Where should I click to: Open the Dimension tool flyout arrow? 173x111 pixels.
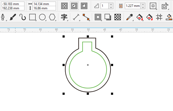click(x=79, y=20)
